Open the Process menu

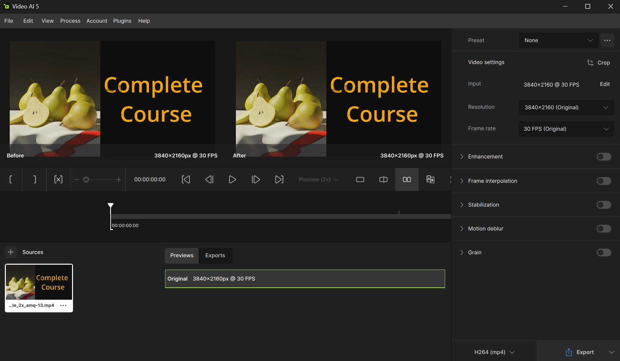pos(70,21)
